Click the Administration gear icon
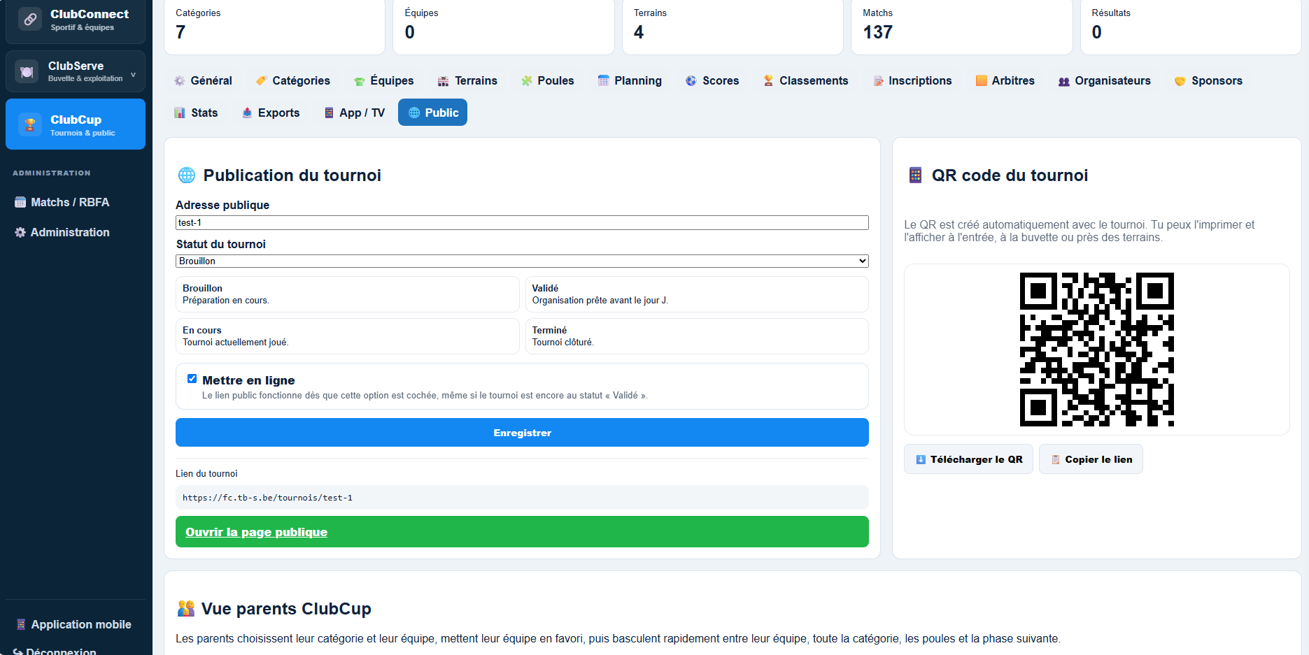The width and height of the screenshot is (1309, 655). pos(20,232)
